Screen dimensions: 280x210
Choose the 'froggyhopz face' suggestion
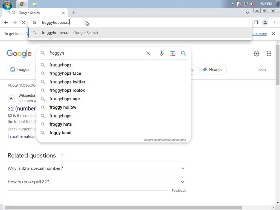tap(114, 73)
